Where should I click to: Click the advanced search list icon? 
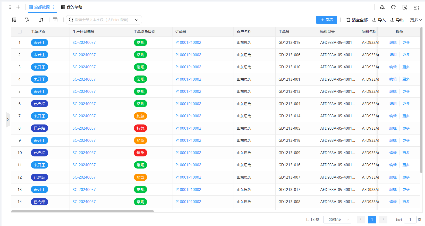pos(416,7)
